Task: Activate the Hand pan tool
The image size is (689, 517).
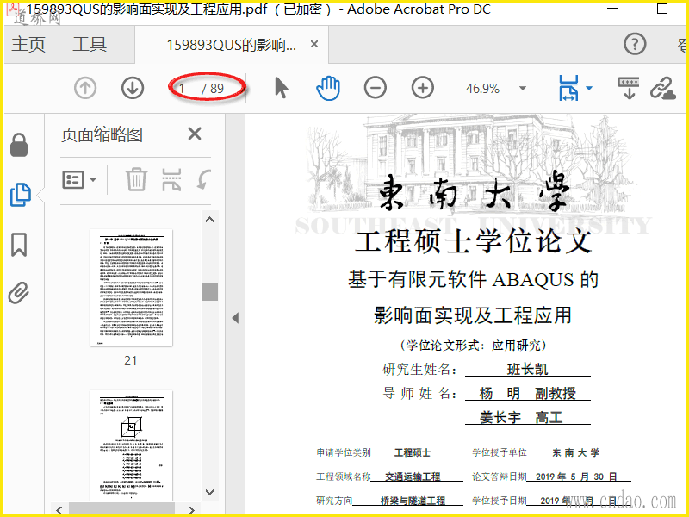Action: [328, 88]
